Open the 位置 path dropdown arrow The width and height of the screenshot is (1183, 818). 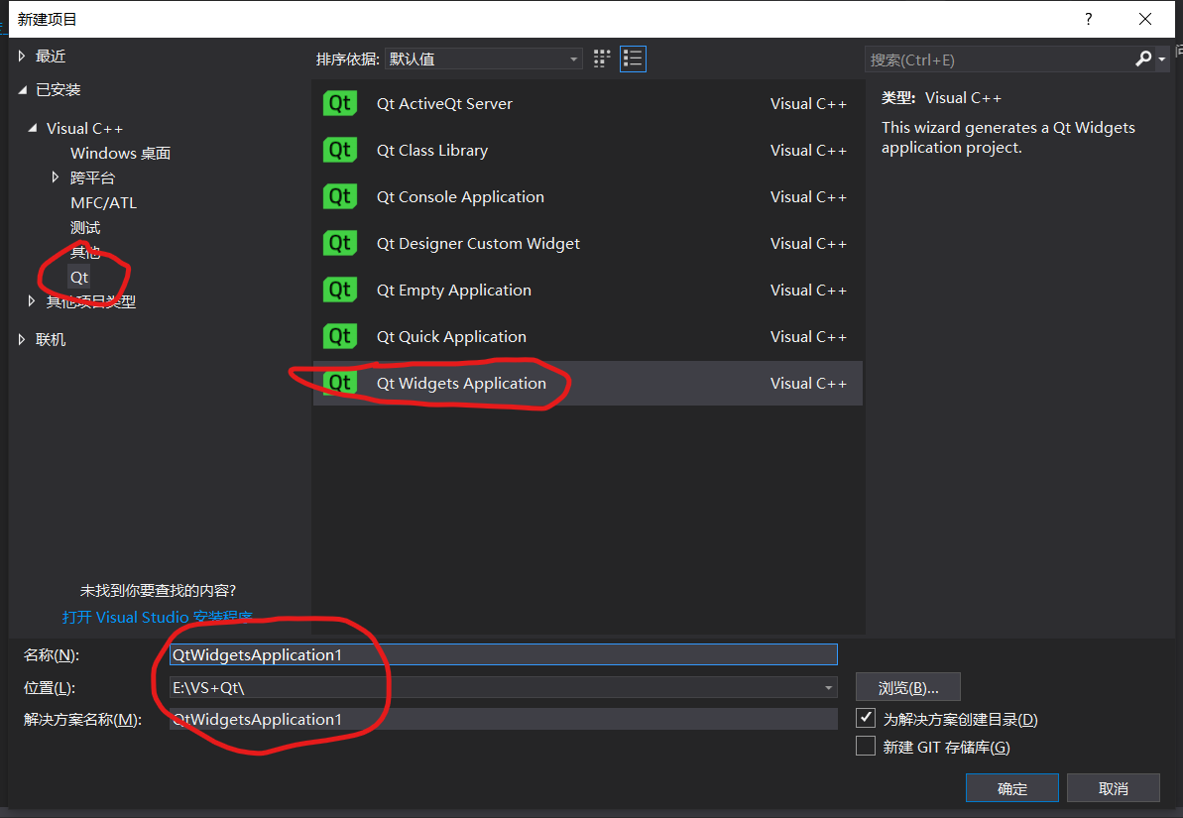(x=828, y=687)
